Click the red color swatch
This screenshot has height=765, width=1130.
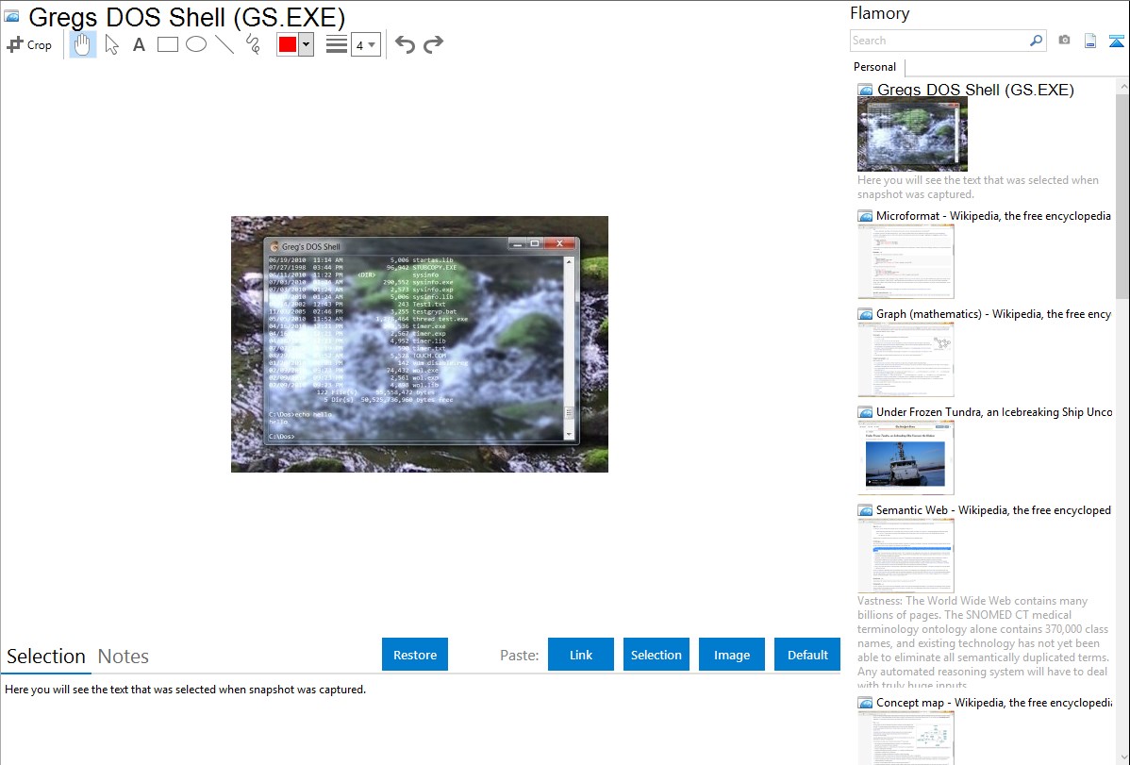point(288,44)
